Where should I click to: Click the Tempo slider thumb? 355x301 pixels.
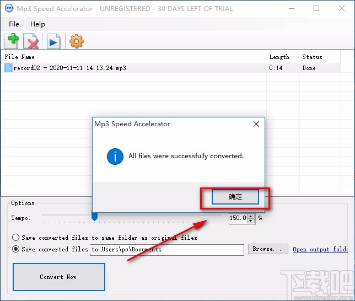coord(94,216)
